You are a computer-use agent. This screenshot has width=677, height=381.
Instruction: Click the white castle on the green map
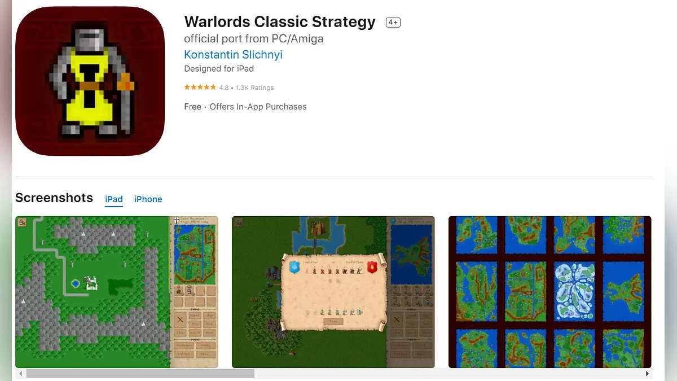[91, 283]
